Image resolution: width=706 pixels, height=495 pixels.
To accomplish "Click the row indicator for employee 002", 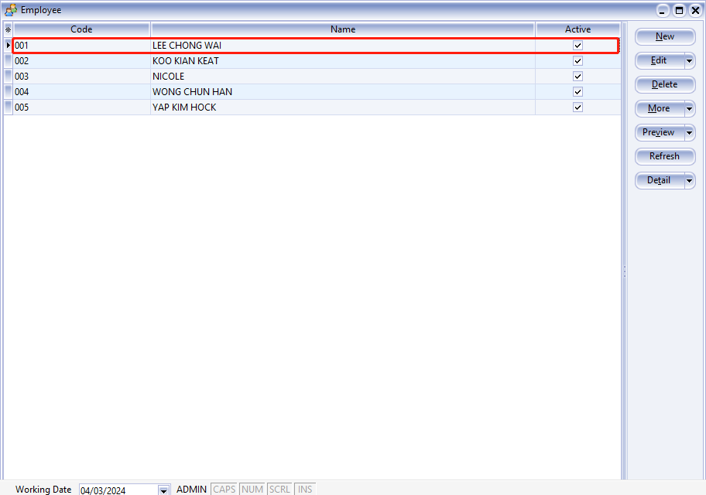I will [8, 61].
